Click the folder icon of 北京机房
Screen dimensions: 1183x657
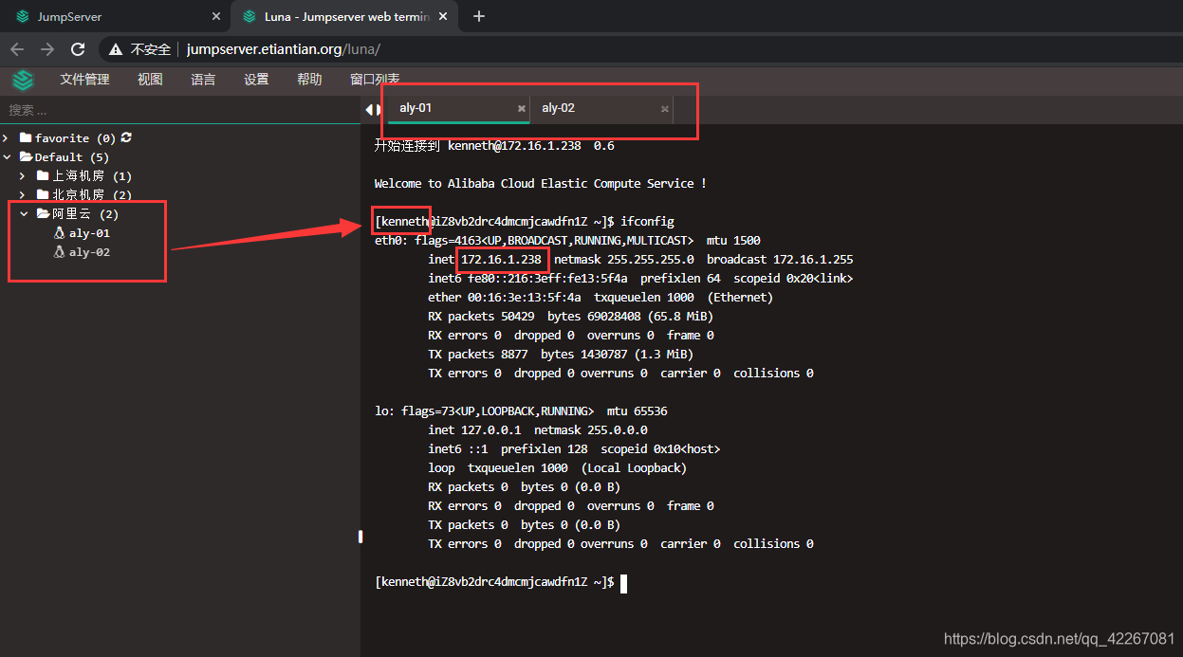click(42, 194)
